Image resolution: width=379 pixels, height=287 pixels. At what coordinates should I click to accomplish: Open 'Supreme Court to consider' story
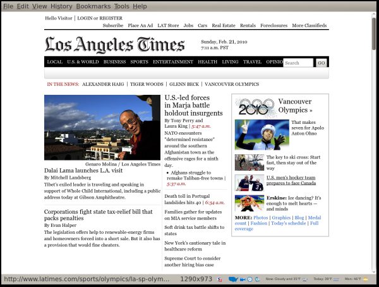(x=193, y=261)
